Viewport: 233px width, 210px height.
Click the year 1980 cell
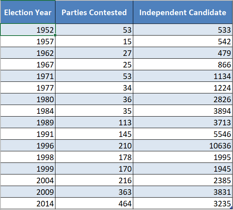tap(28, 99)
